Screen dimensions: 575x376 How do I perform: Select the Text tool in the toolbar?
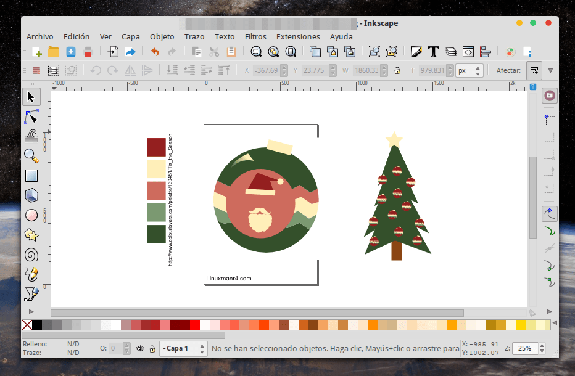[432, 52]
